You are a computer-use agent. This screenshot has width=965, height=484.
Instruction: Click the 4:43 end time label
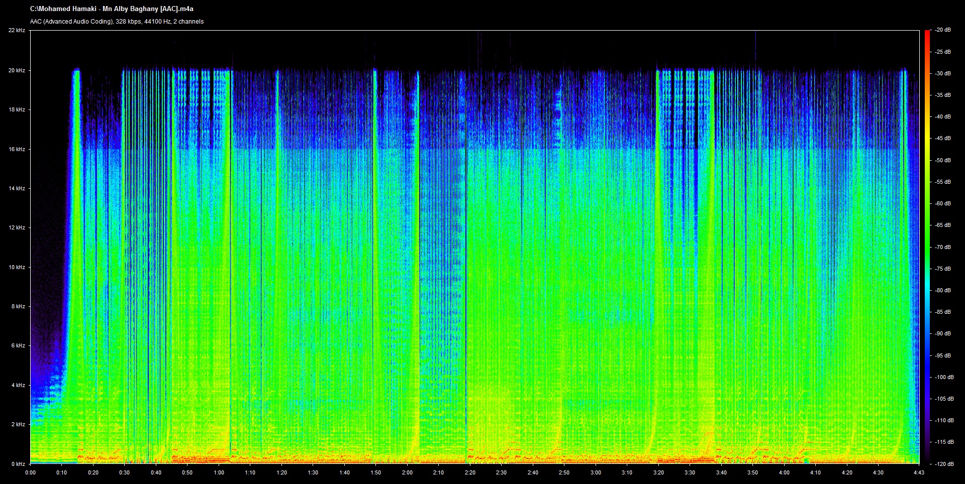tap(919, 472)
